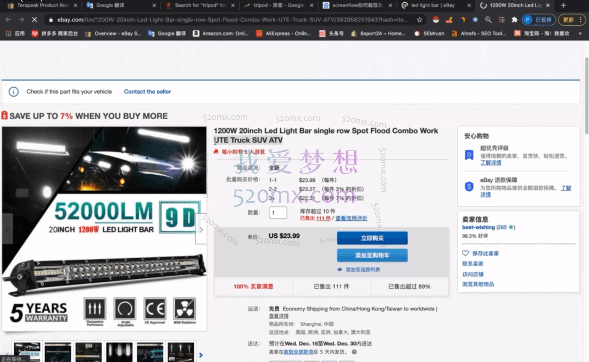The image size is (589, 362).
Task: Stop the page from loading
Action: 34,19
